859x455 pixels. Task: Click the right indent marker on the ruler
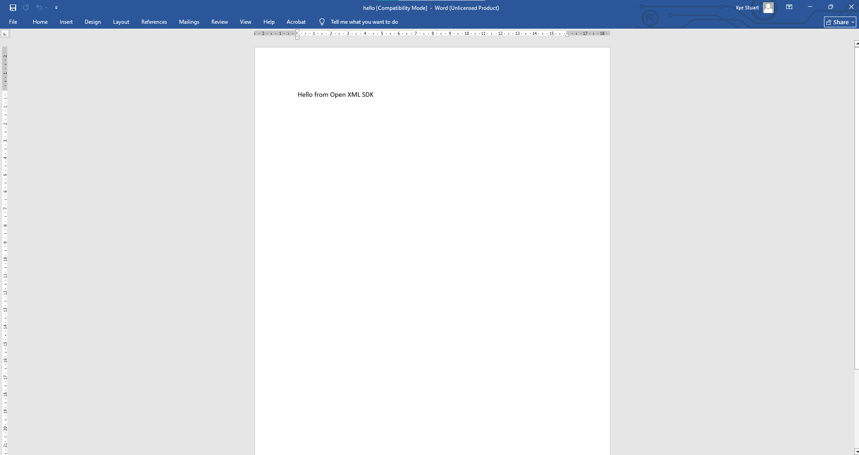(x=567, y=35)
